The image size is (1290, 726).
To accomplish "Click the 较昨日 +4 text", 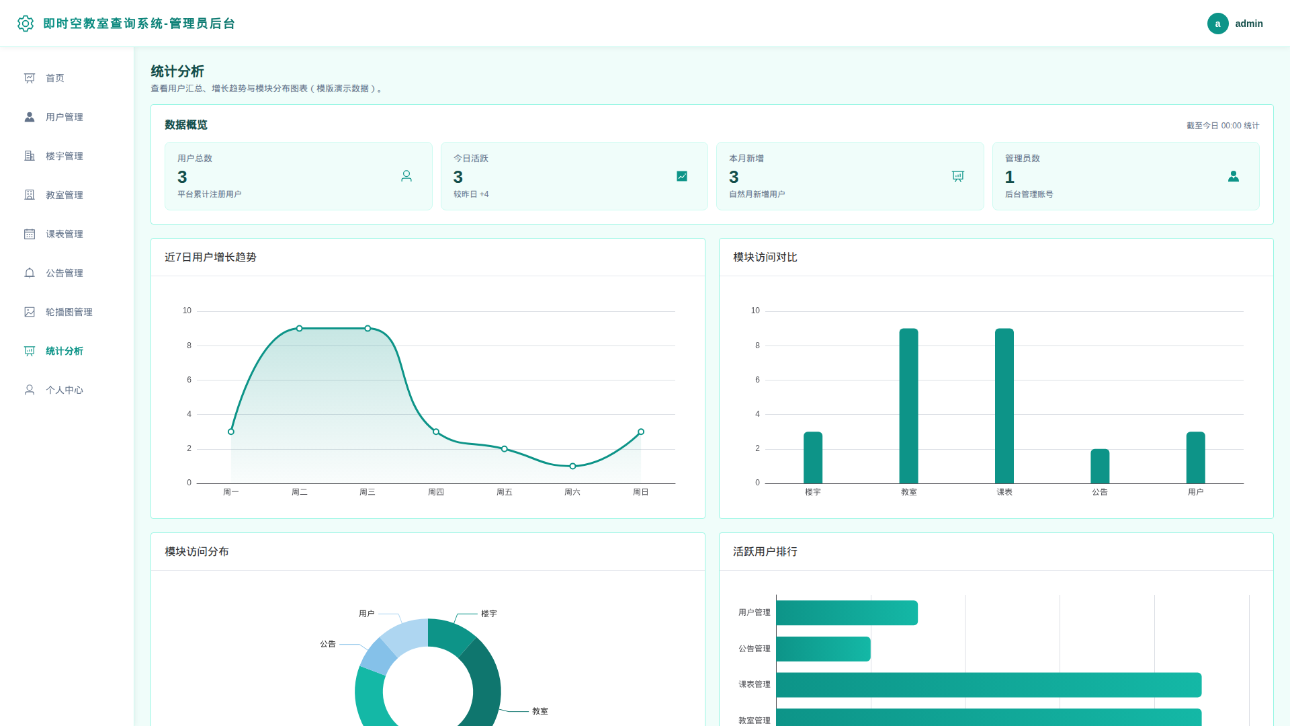I will pos(471,194).
